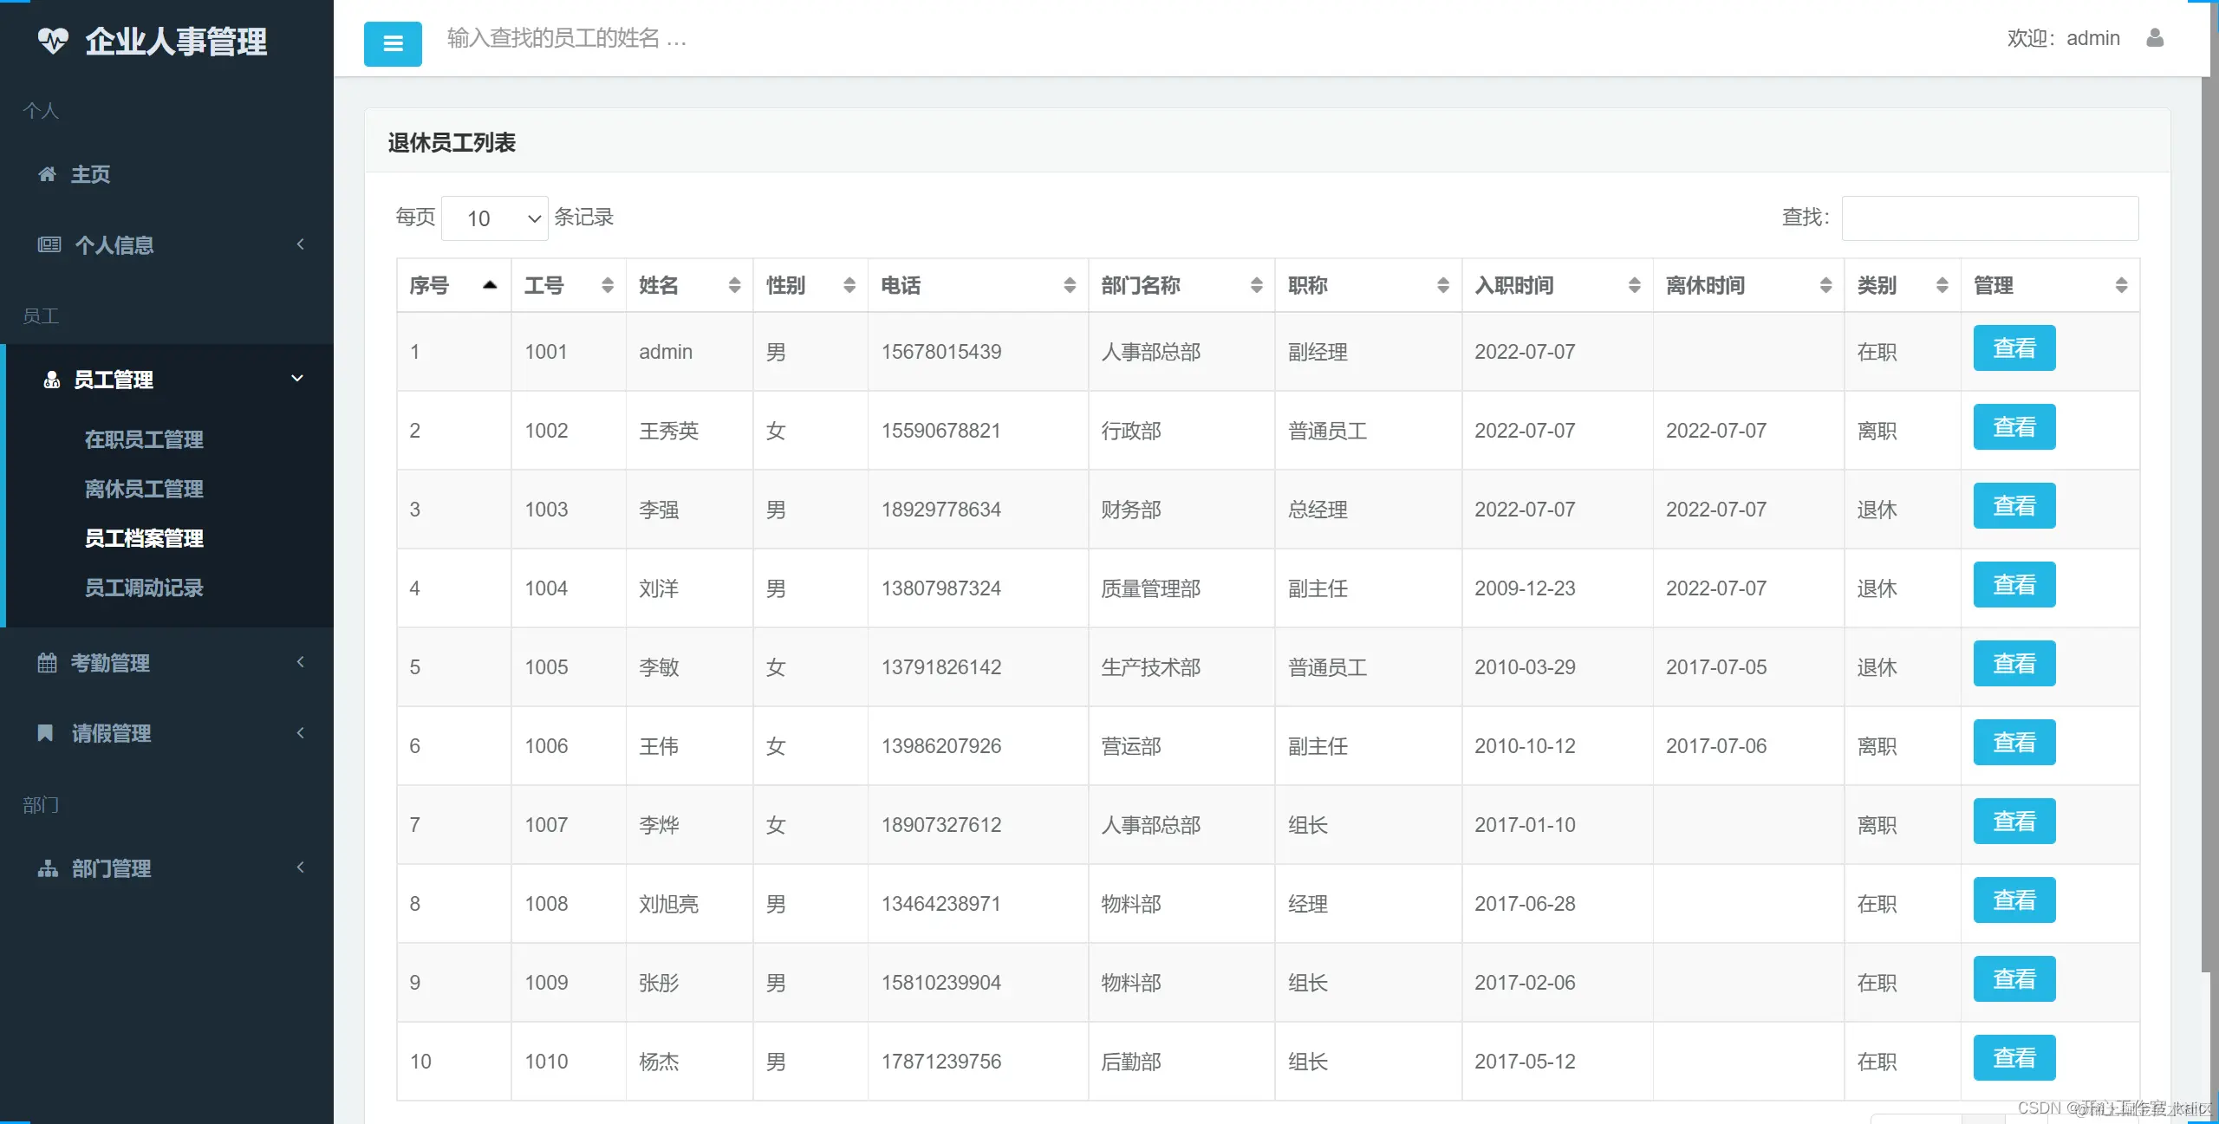
Task: Click the hamburger menu toggle button
Action: point(393,43)
